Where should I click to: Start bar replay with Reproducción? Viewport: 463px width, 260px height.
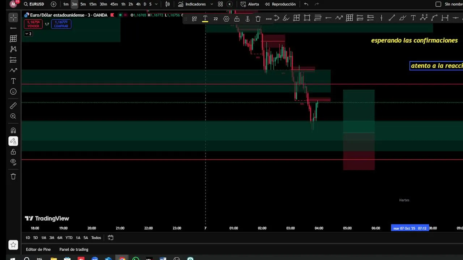pos(280,4)
